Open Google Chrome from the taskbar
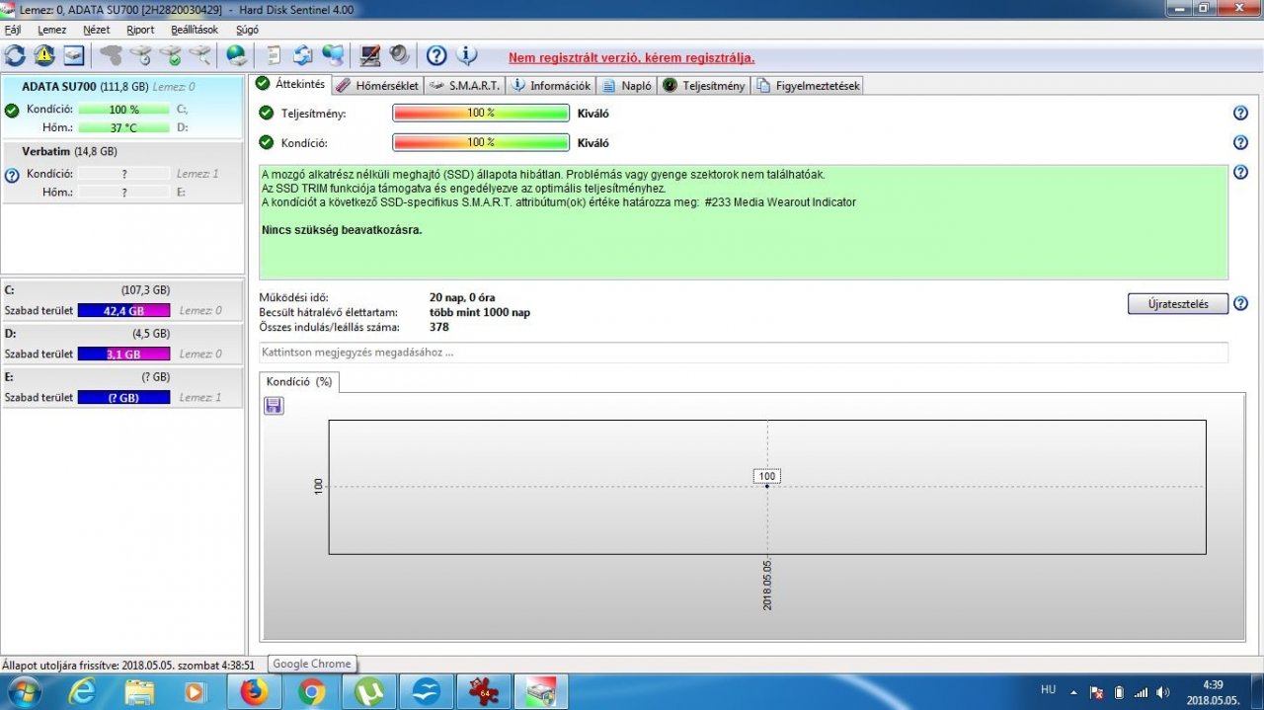The width and height of the screenshot is (1264, 710). [x=311, y=692]
